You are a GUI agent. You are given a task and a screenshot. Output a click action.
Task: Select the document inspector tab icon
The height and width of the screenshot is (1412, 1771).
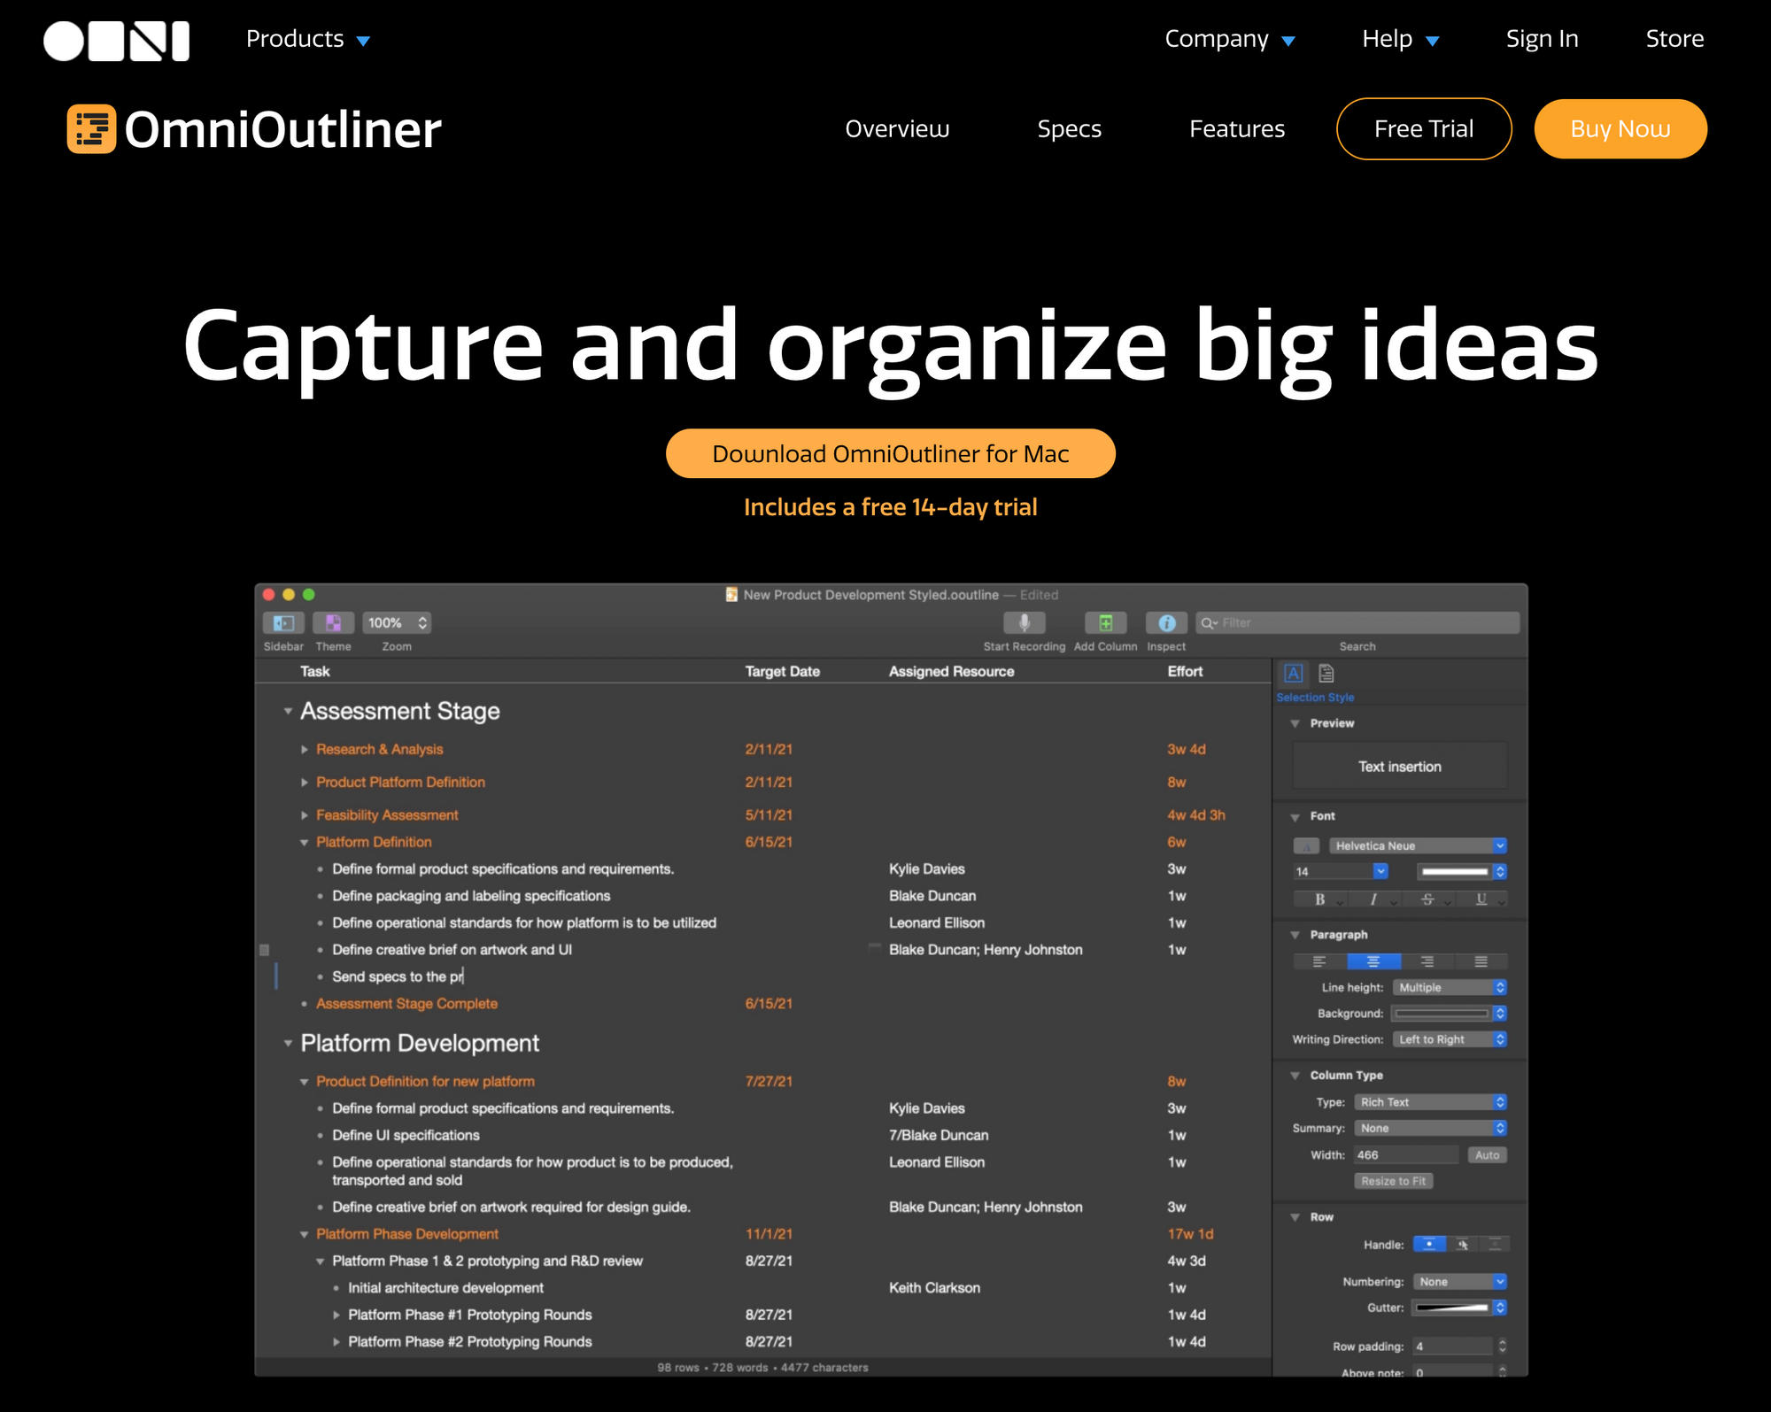(1326, 674)
